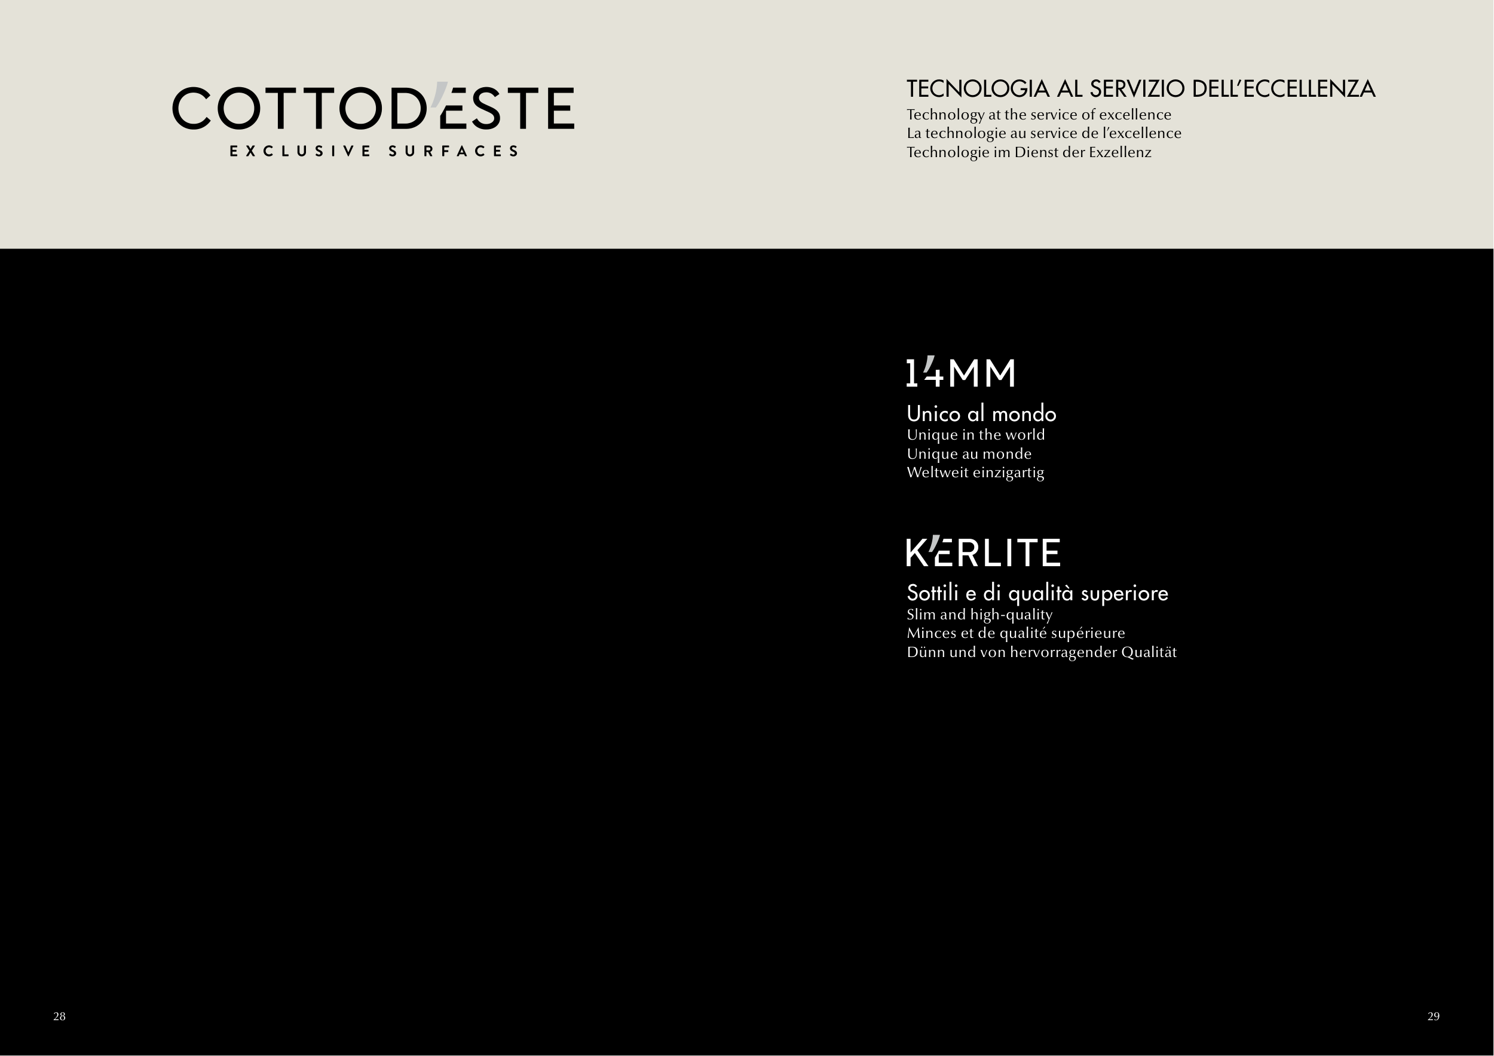Click 'Sottili e di qualità superiore' subheading
The width and height of the screenshot is (1494, 1056).
[1037, 593]
